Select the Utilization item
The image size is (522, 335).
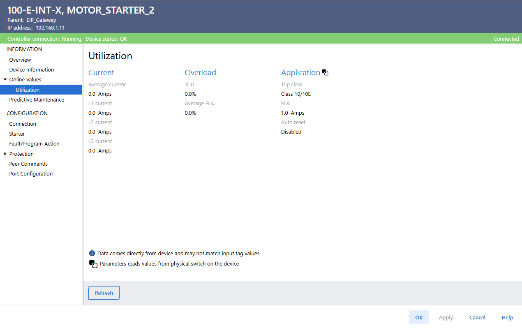point(41,90)
